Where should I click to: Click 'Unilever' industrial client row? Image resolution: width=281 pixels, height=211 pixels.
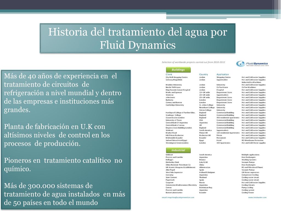click(x=169, y=155)
